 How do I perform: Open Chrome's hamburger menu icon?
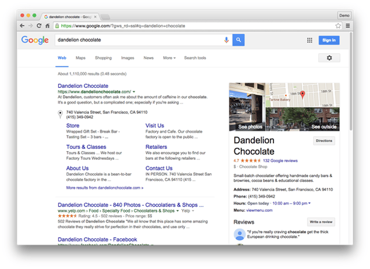pyautogui.click(x=347, y=26)
